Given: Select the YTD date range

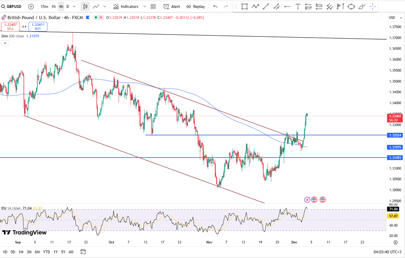Looking at the screenshot, I should [x=47, y=252].
